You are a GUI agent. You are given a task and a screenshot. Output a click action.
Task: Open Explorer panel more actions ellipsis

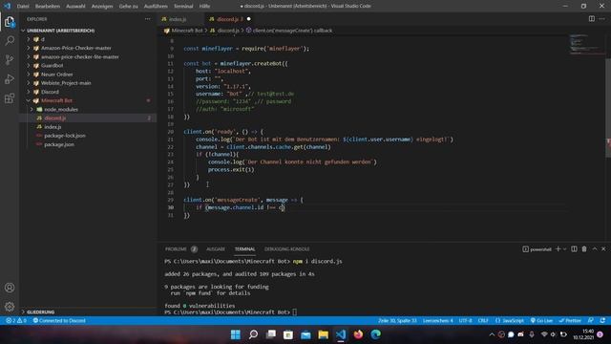[x=147, y=19]
